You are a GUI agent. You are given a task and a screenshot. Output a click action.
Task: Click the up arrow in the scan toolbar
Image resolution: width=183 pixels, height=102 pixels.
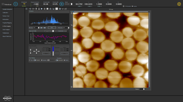pyautogui.click(x=36, y=9)
